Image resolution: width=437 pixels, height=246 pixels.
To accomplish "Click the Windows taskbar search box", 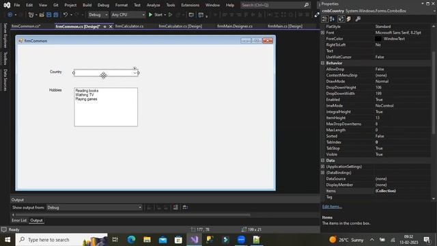I will point(61,240).
